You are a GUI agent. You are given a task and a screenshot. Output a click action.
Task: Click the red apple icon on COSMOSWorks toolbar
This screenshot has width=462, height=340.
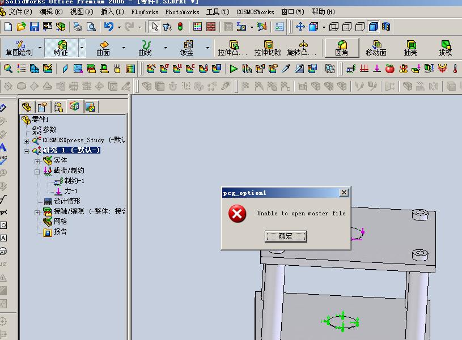pyautogui.click(x=390, y=69)
